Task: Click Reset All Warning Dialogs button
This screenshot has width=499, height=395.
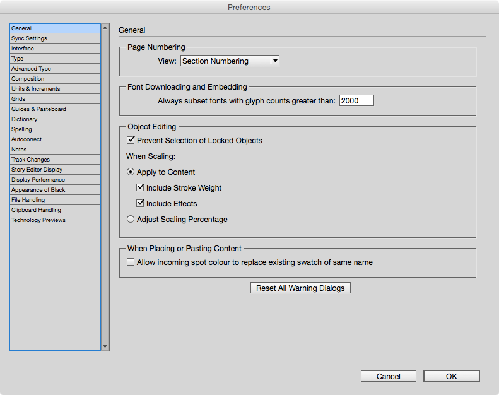Action: [300, 288]
